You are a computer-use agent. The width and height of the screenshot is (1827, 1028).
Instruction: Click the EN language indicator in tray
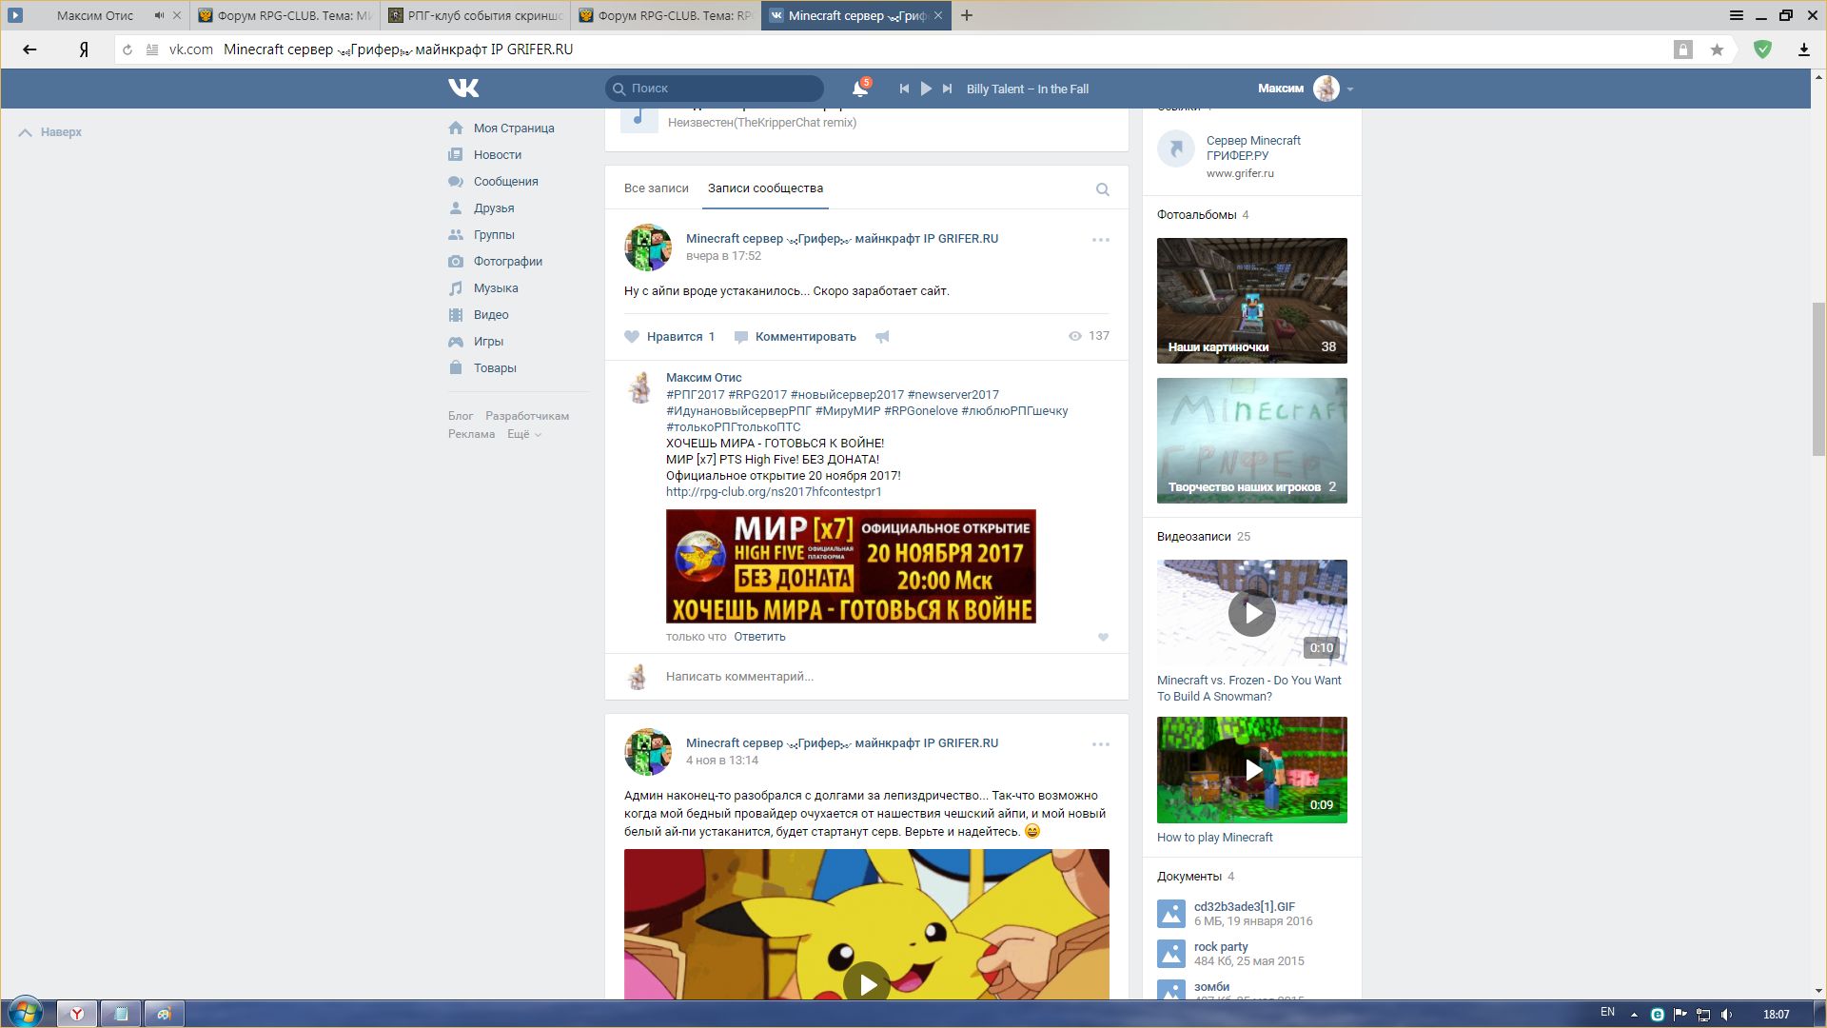[1607, 1012]
